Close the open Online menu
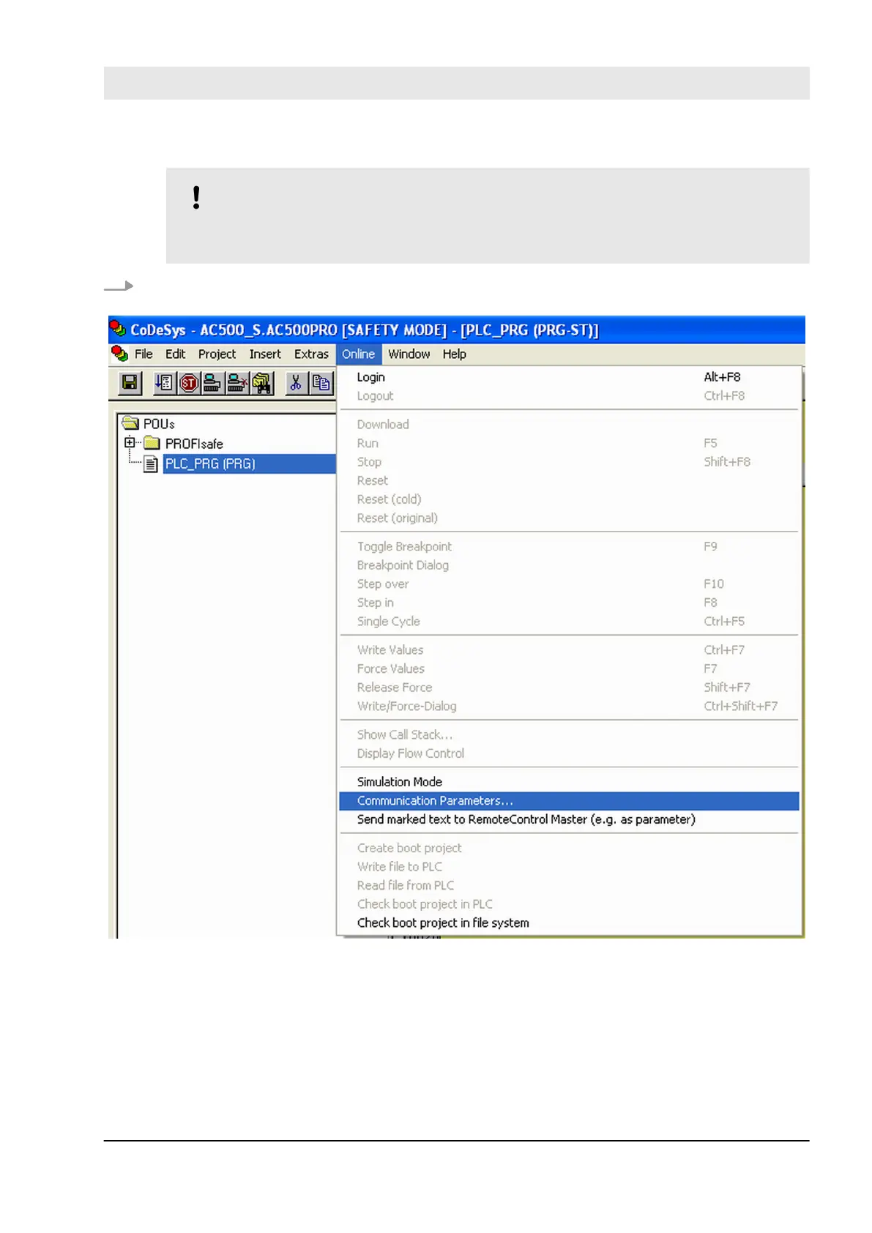Viewport: 872px width, 1233px height. [x=358, y=354]
